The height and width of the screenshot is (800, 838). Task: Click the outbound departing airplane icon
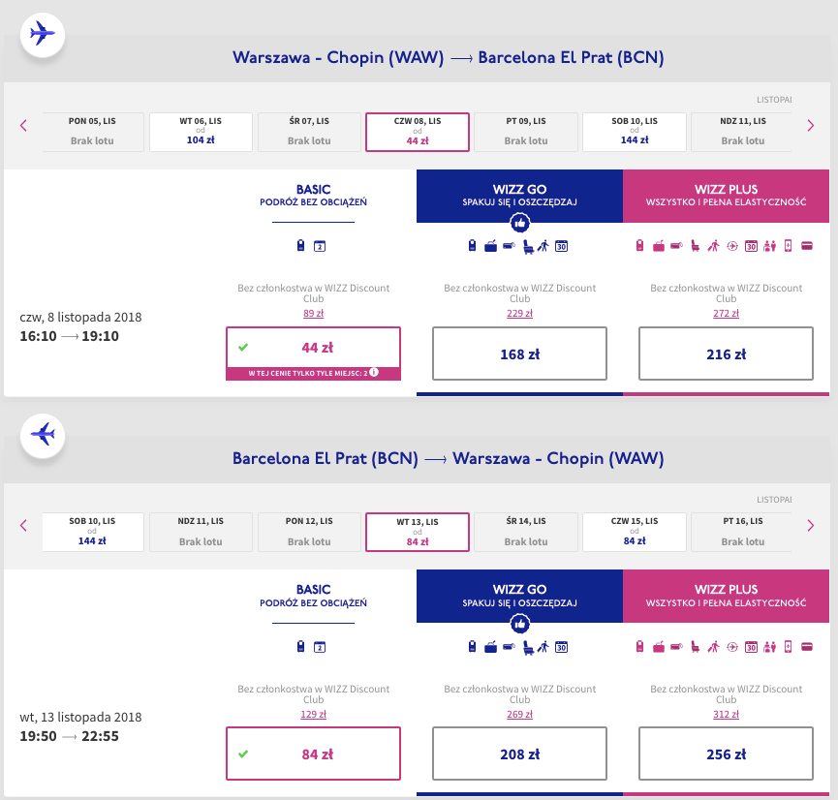43,34
